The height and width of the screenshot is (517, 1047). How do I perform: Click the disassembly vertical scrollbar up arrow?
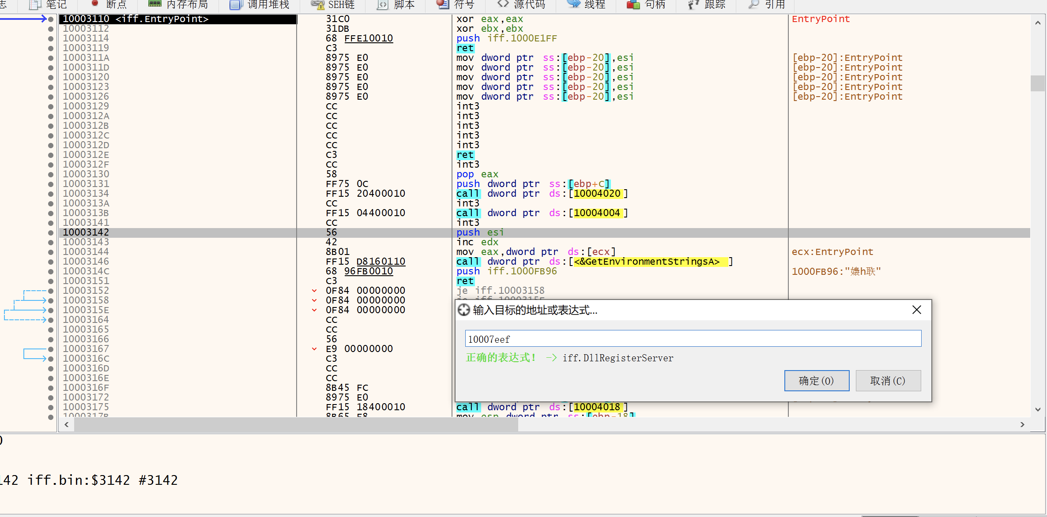(1038, 22)
